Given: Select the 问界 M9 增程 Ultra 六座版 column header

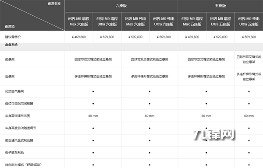Looking at the screenshot, I should click(x=107, y=21).
